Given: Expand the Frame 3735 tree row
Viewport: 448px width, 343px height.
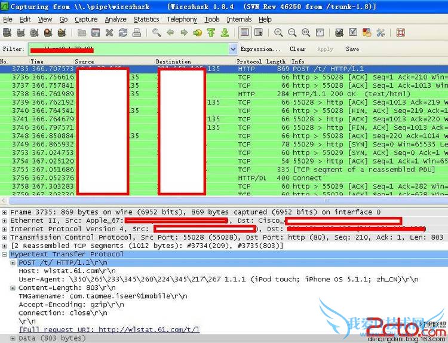Looking at the screenshot, I should click(x=4, y=212).
